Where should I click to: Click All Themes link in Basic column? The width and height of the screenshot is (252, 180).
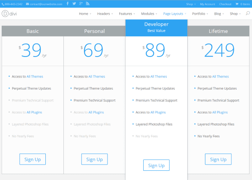point(35,77)
